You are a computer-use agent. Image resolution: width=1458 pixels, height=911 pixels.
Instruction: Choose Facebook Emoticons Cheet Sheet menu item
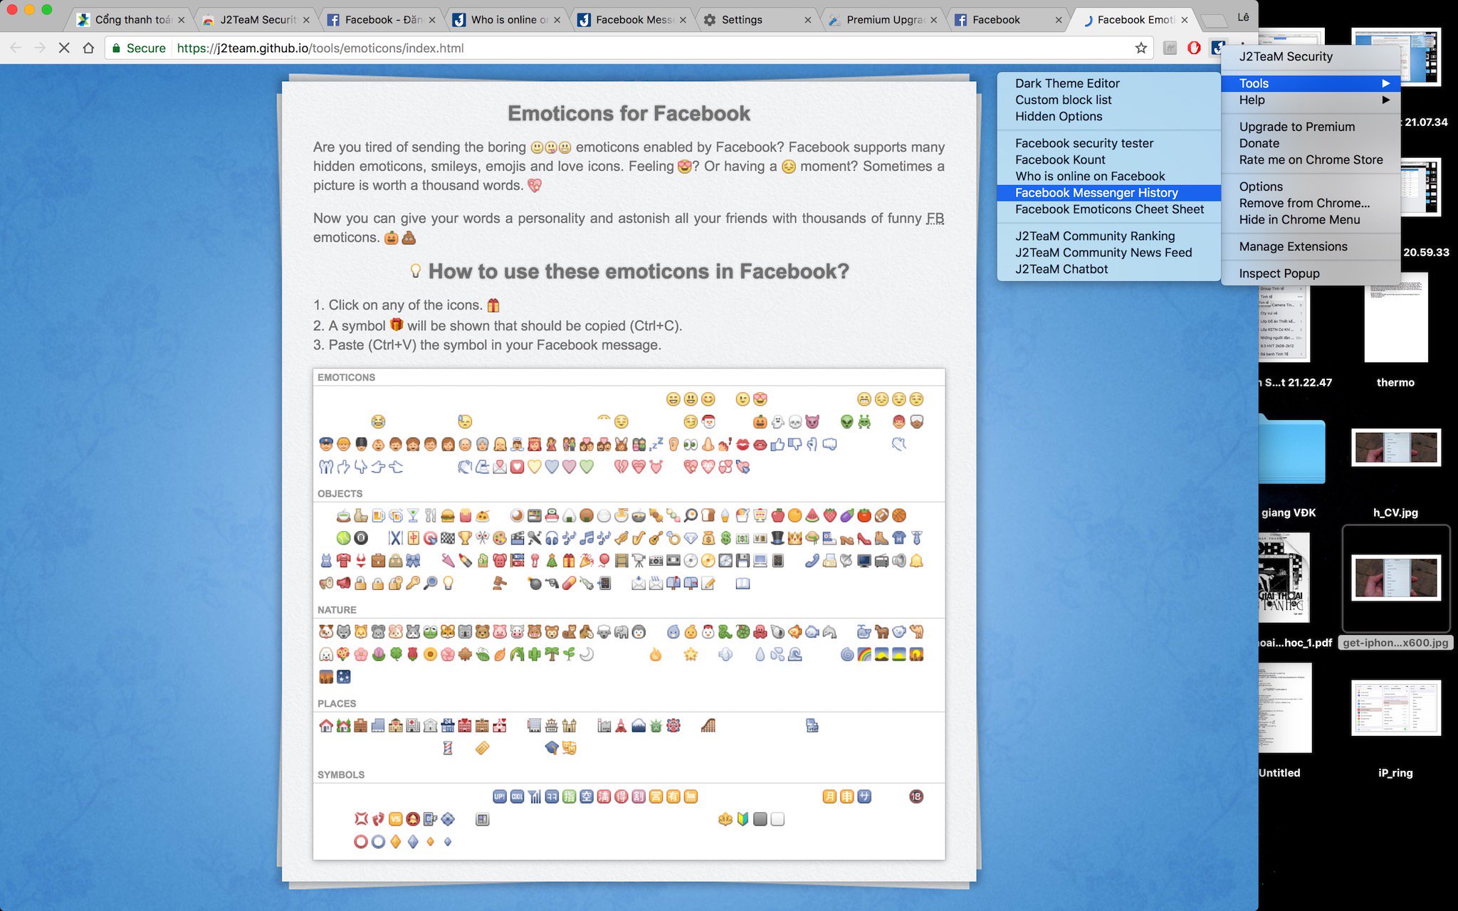1108,209
